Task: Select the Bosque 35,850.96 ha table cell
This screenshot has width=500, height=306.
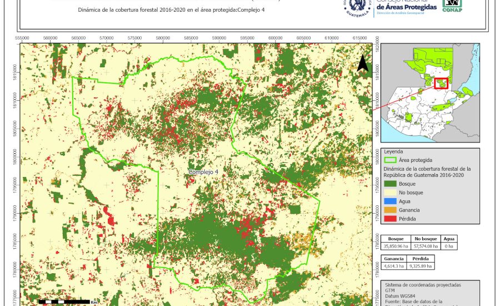Action: (396, 245)
